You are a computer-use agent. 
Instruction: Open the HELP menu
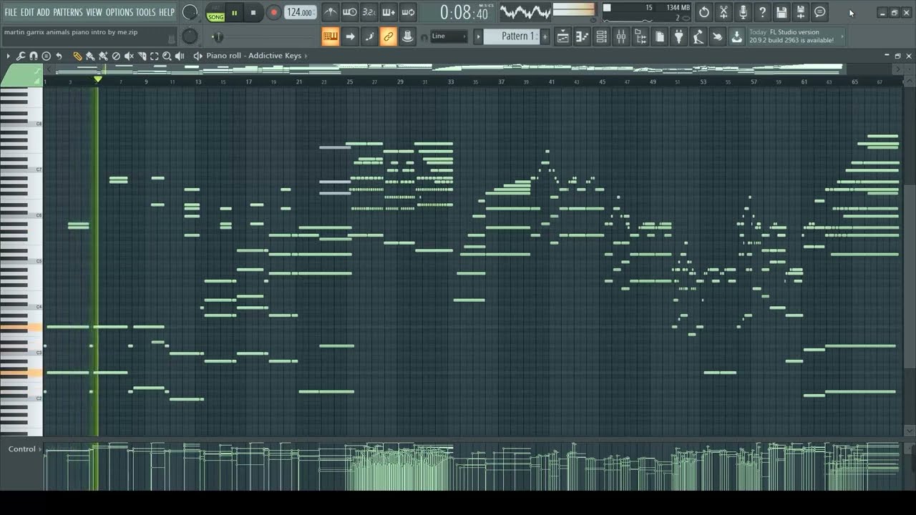tap(167, 12)
